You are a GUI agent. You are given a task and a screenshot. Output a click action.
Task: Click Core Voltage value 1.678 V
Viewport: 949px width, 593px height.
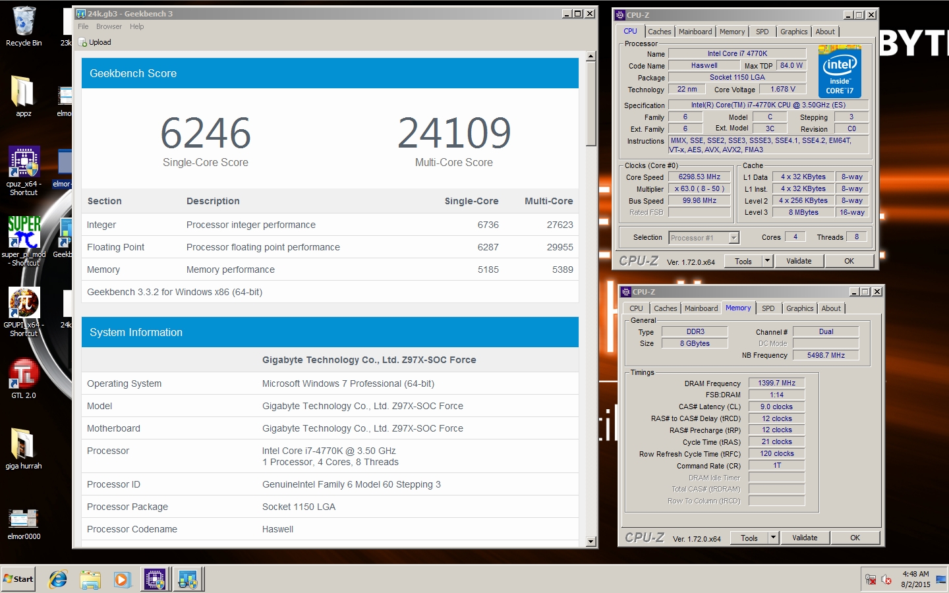click(783, 89)
